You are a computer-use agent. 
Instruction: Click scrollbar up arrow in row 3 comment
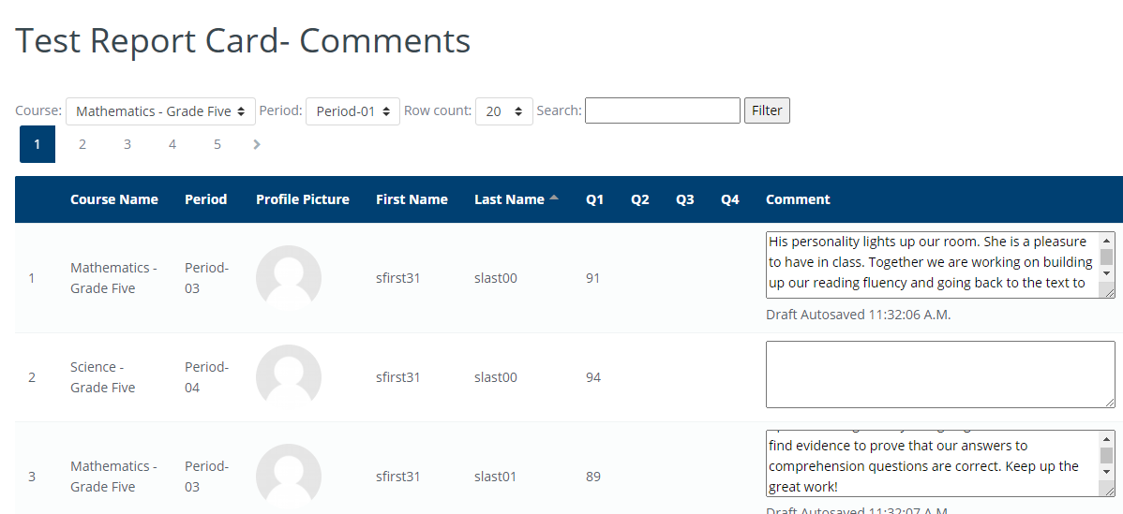(x=1106, y=438)
